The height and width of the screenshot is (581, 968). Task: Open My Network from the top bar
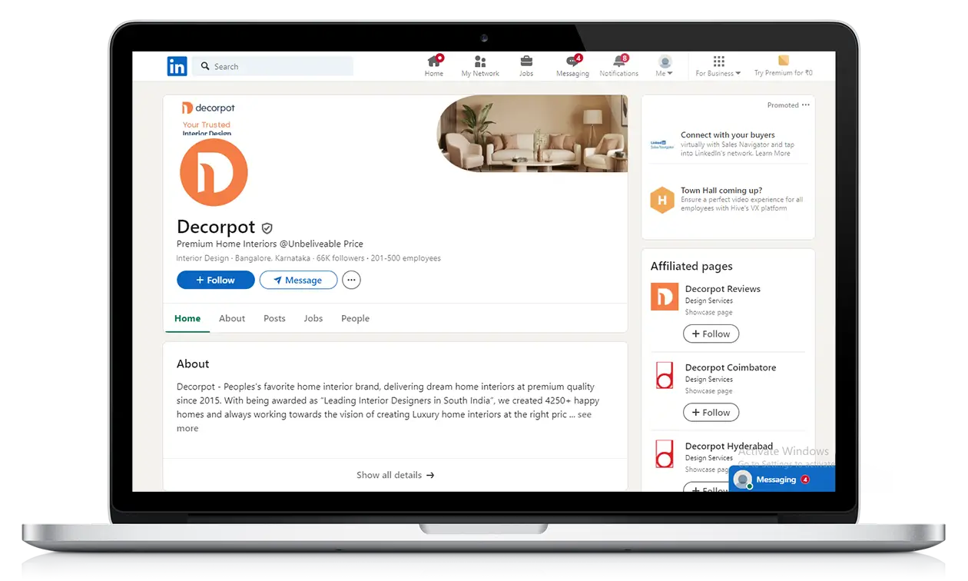pos(480,66)
